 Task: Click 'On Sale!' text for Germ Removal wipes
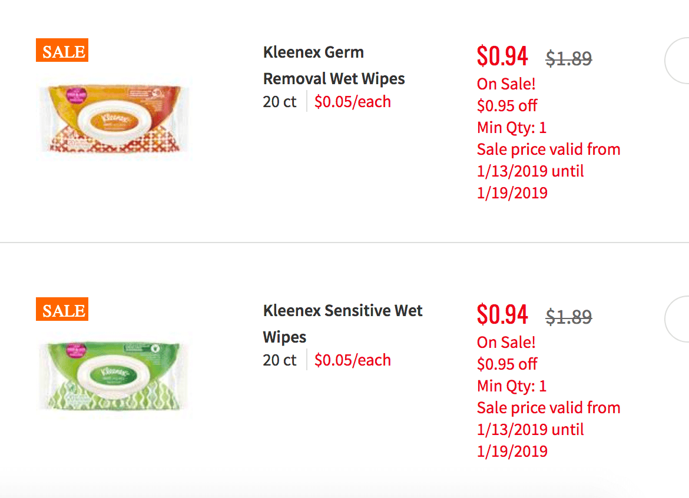pos(506,84)
